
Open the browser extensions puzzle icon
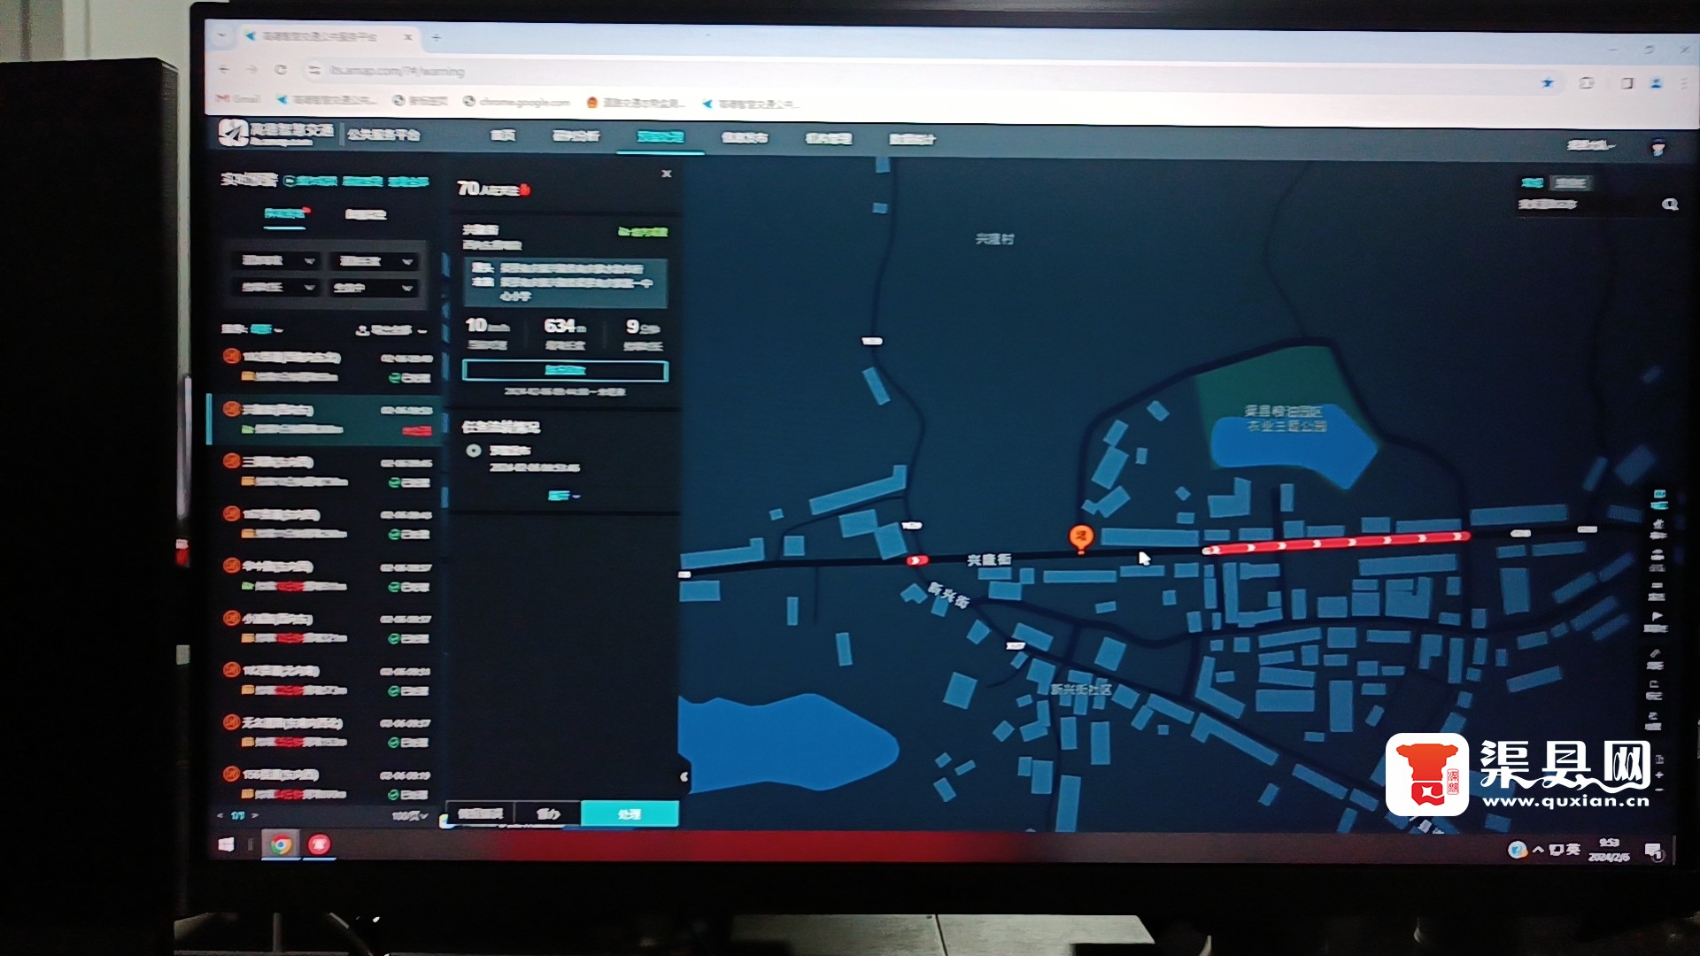click(x=1587, y=83)
